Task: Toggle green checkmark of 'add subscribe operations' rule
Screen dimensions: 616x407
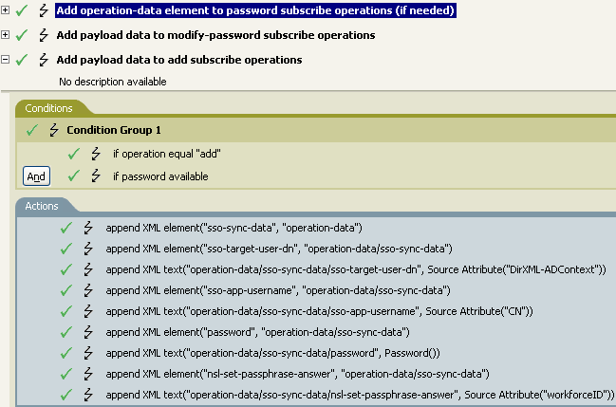Action: pos(22,60)
